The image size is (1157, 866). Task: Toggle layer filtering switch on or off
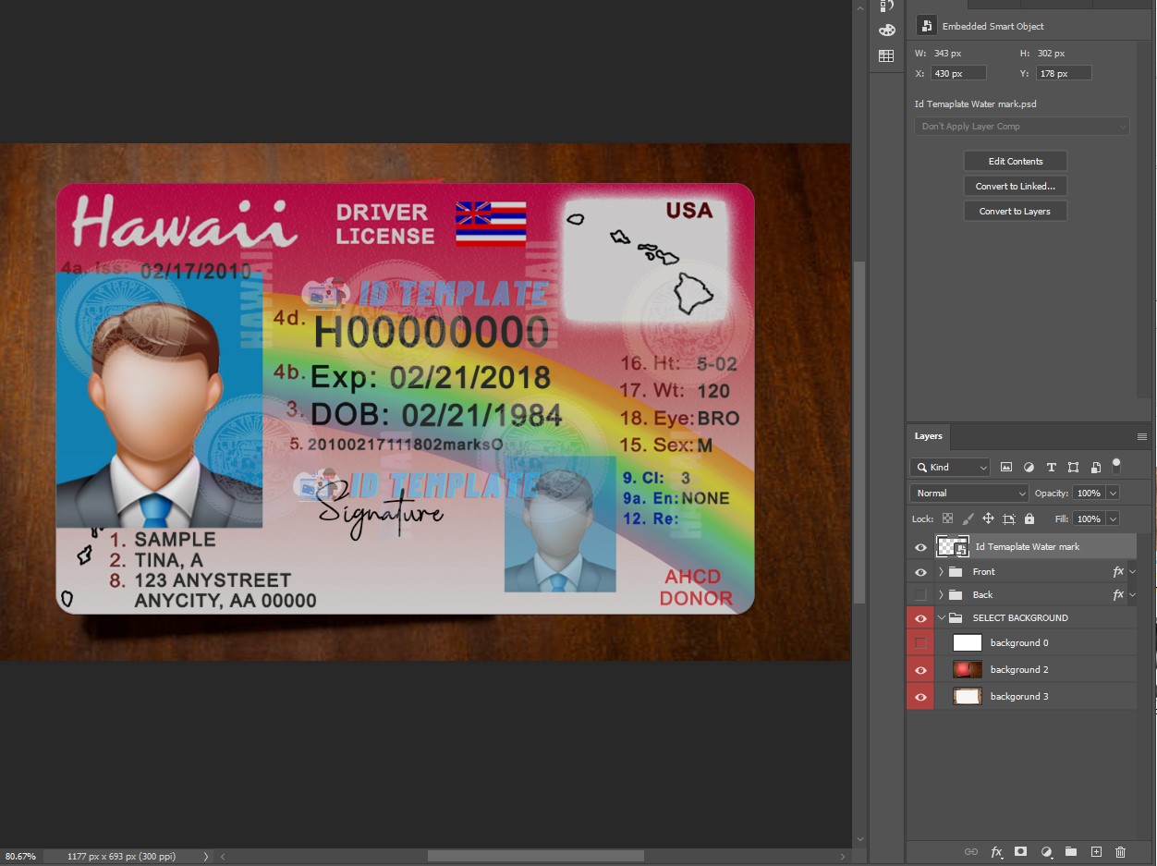click(x=1116, y=465)
